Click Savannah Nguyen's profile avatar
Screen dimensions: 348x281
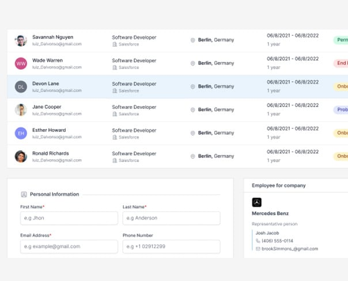point(21,40)
